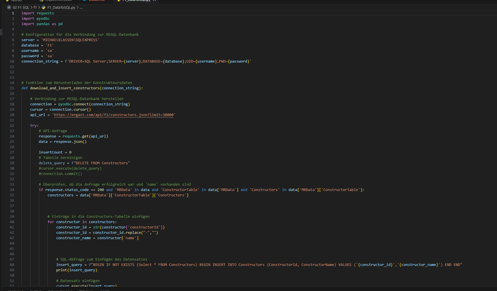Image resolution: width=497 pixels, height=291 pixels.
Task: Follow the ergast.com constructors API URL
Action: [x=114, y=115]
